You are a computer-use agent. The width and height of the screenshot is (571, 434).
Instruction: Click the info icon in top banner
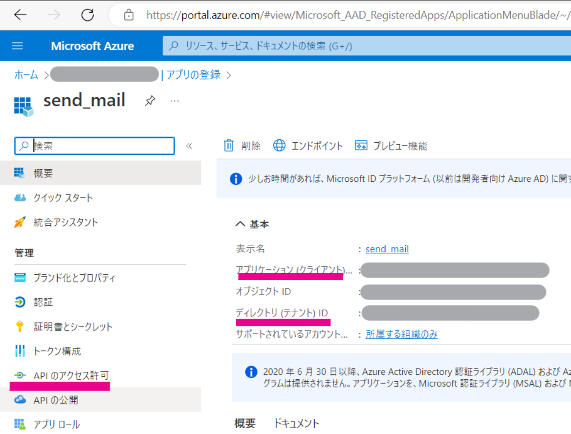tap(236, 179)
